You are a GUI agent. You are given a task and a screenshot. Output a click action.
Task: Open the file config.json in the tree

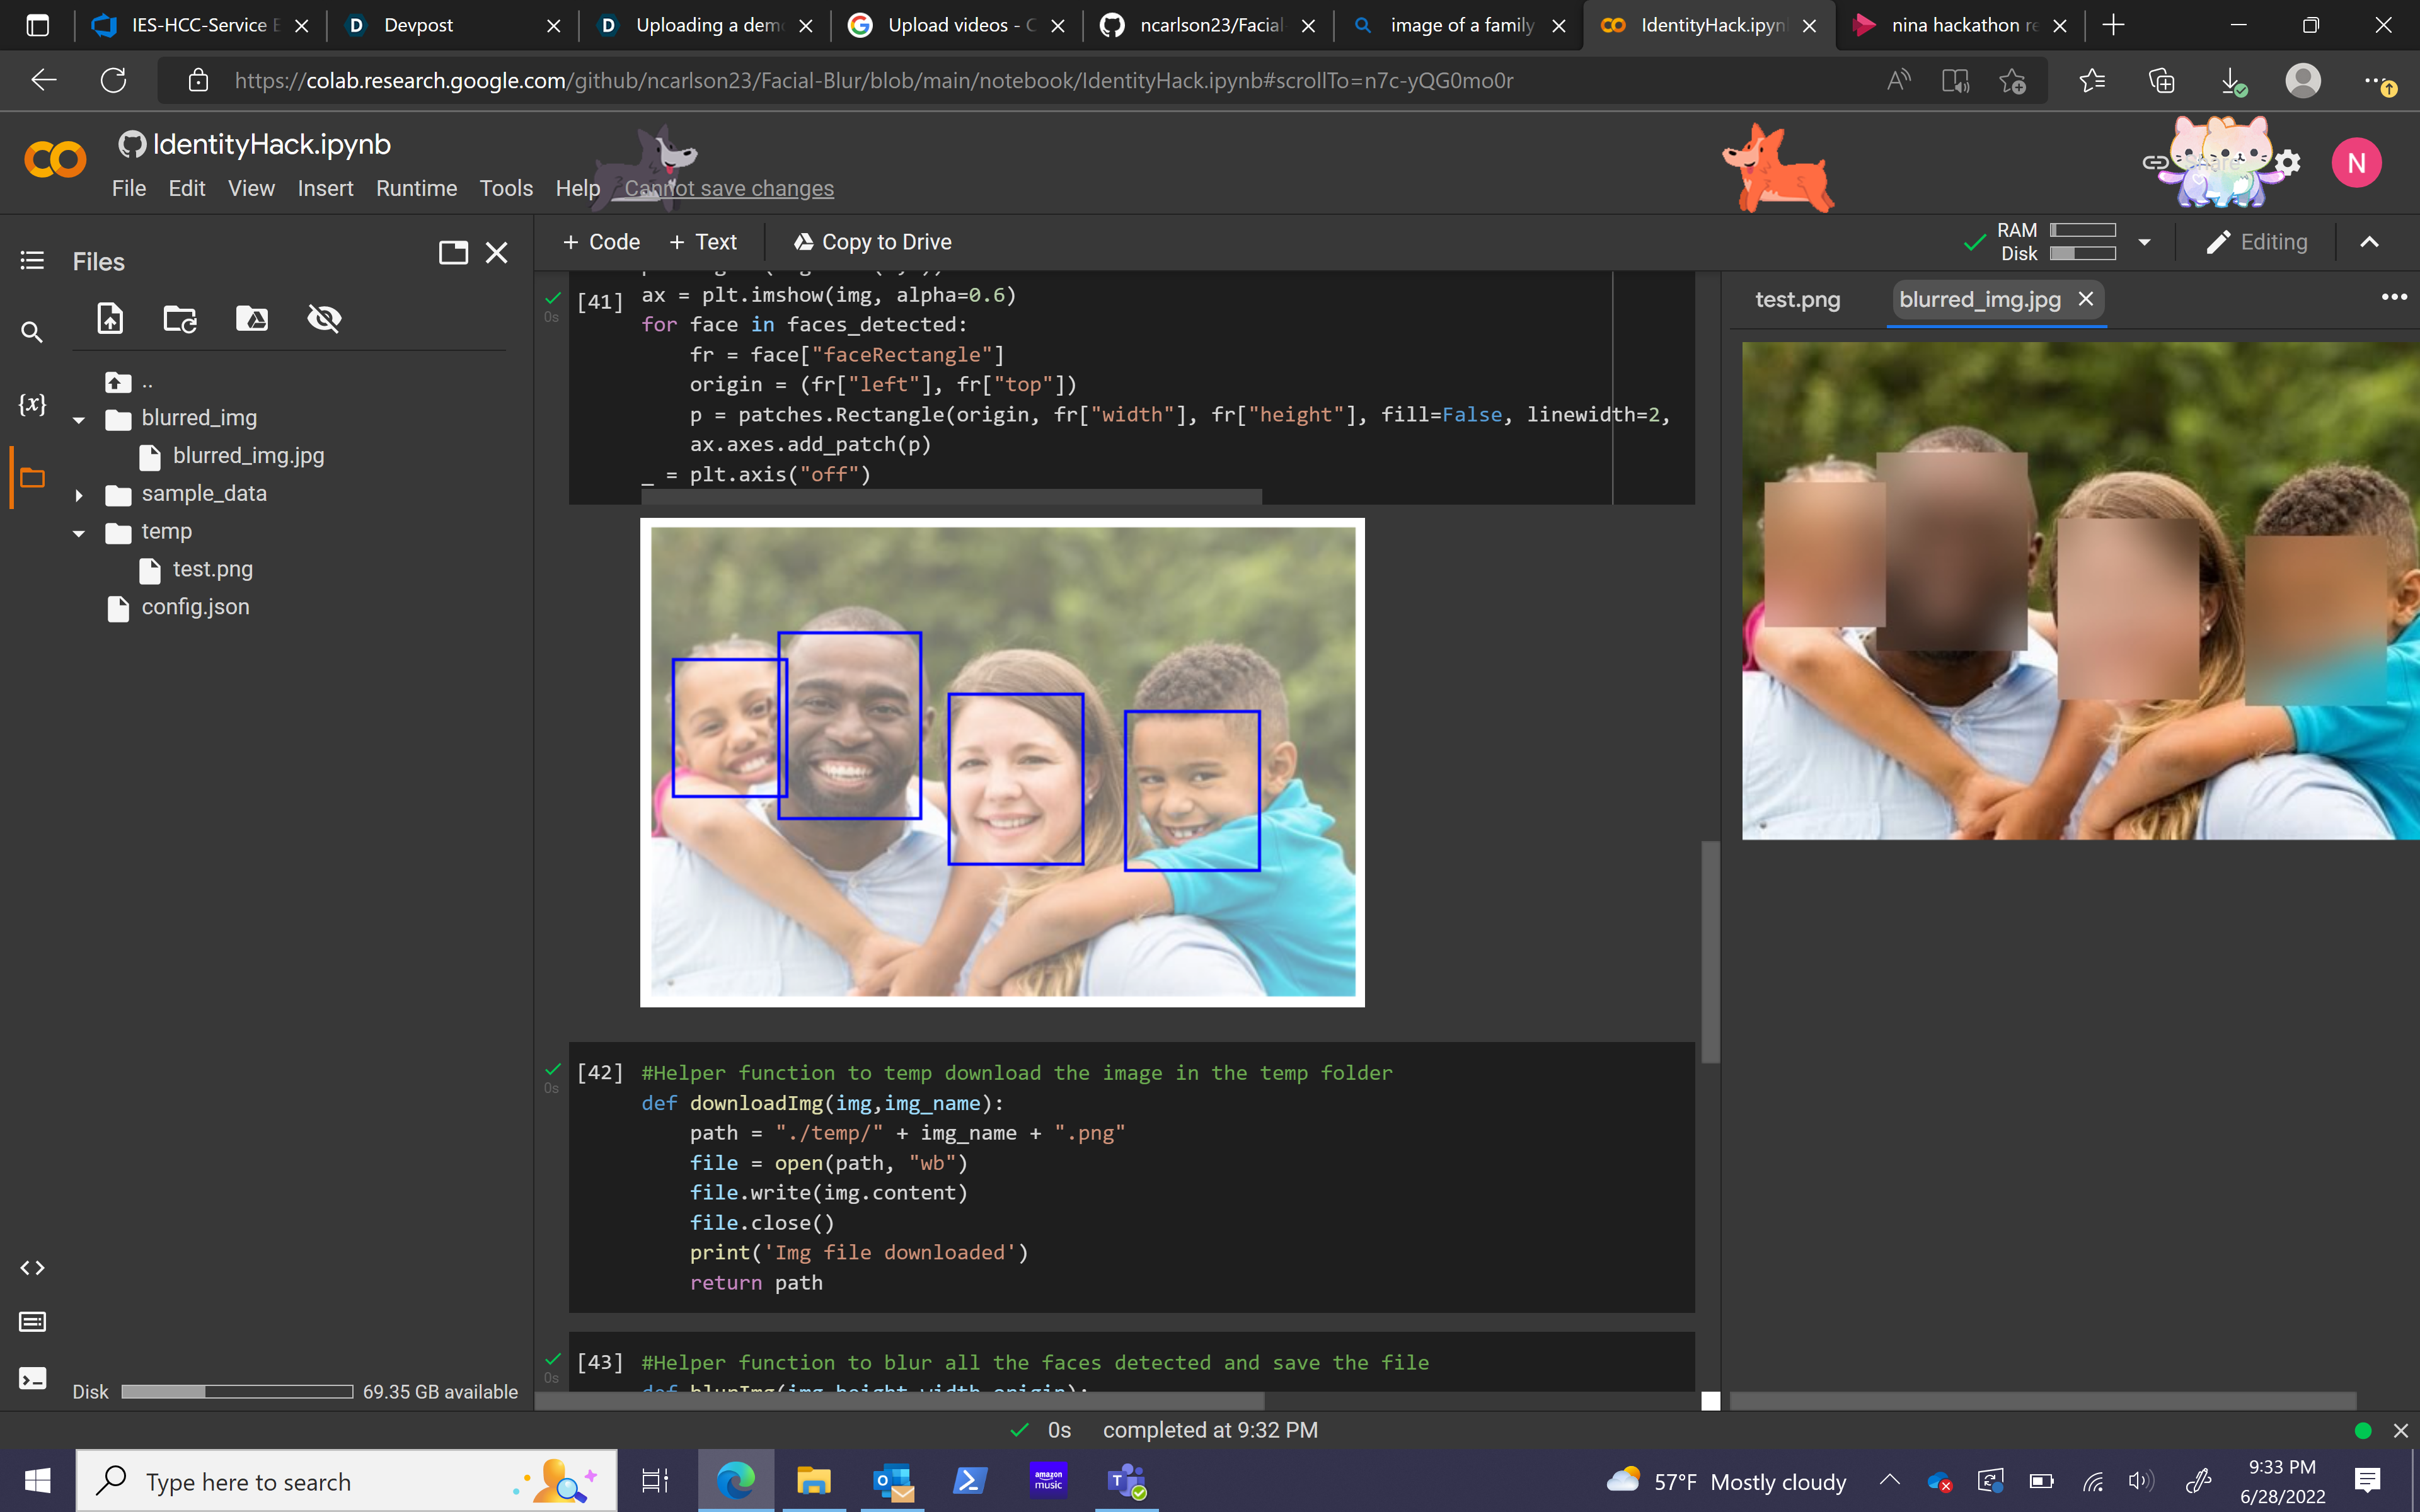pyautogui.click(x=195, y=607)
